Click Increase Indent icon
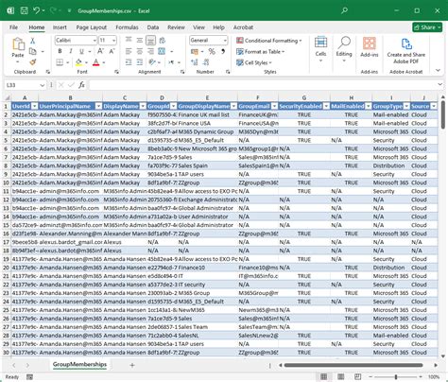The image size is (448, 382). (x=140, y=62)
